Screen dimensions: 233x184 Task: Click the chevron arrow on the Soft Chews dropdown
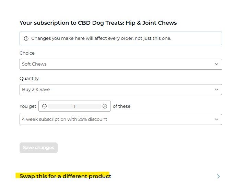[x=216, y=64]
